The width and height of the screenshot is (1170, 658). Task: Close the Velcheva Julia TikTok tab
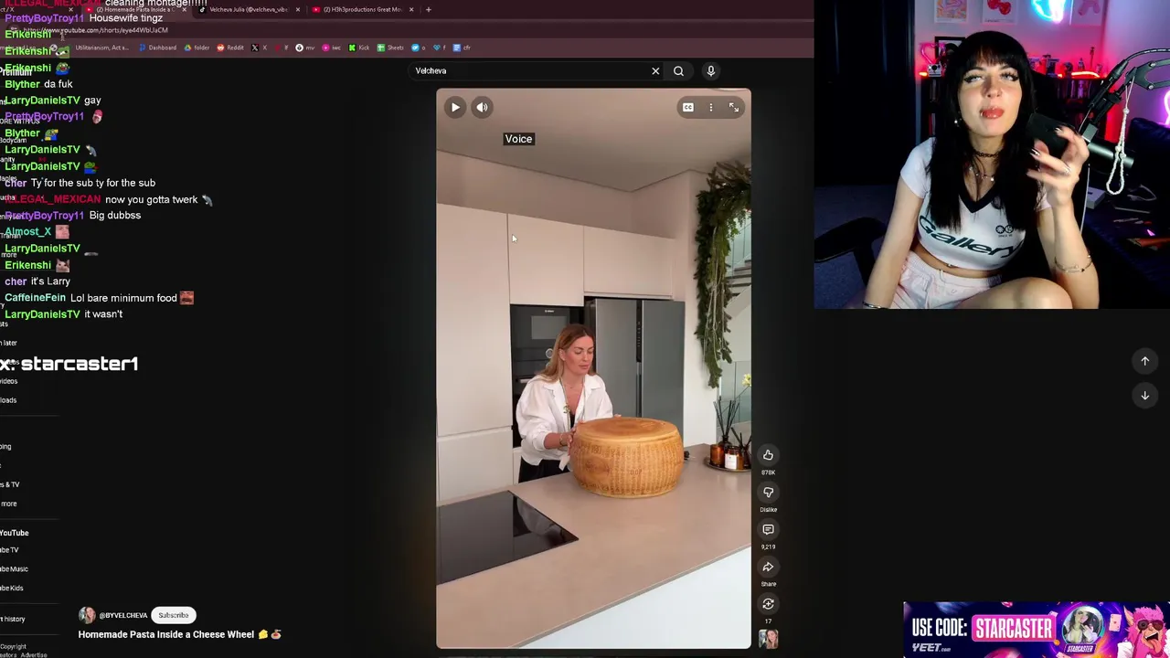click(x=298, y=9)
